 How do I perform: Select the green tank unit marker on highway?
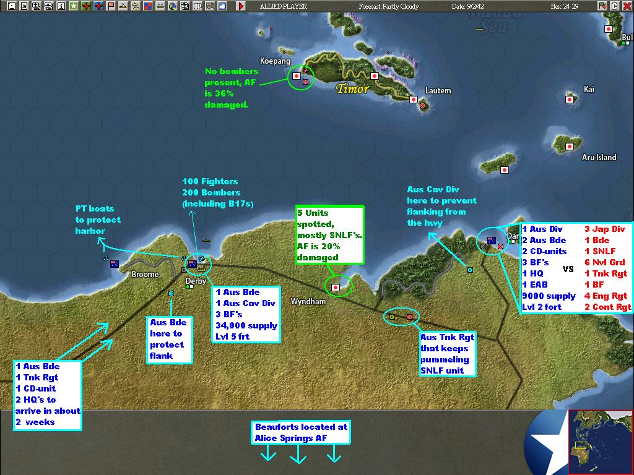392,317
